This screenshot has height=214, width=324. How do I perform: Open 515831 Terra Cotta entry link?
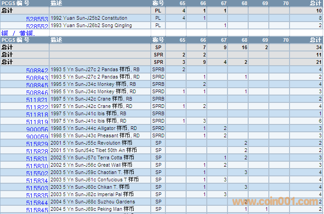(x=37, y=159)
